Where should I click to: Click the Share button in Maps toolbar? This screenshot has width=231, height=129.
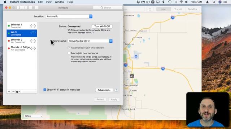coord(150,9)
